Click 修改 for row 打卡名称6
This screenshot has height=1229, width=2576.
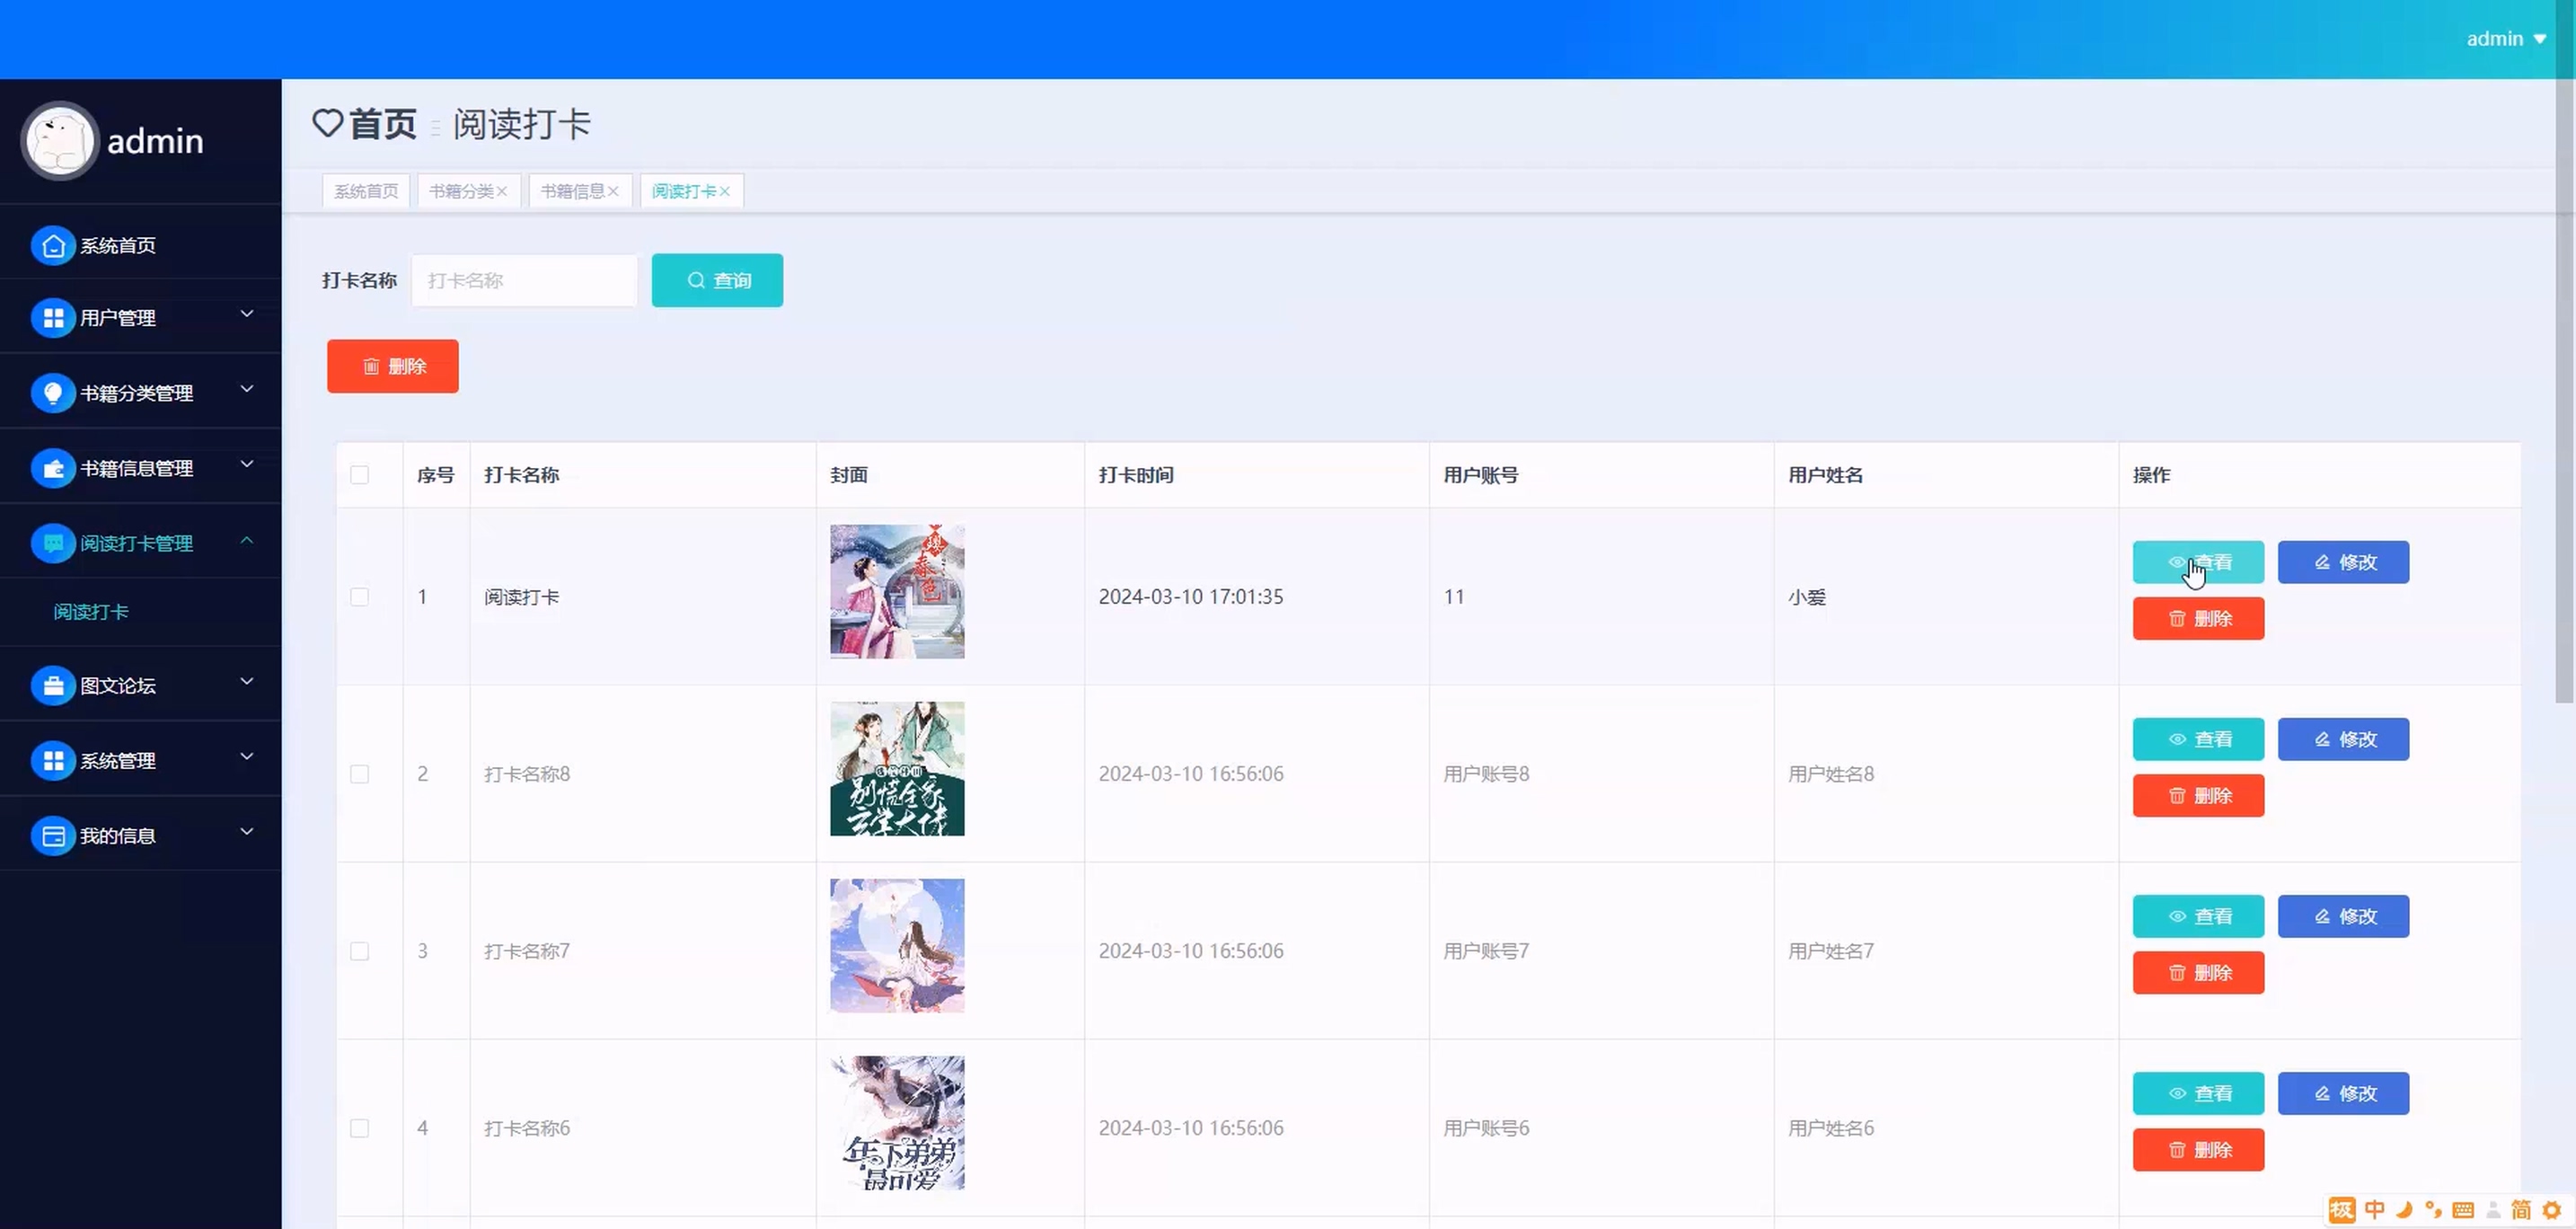tap(2343, 1093)
